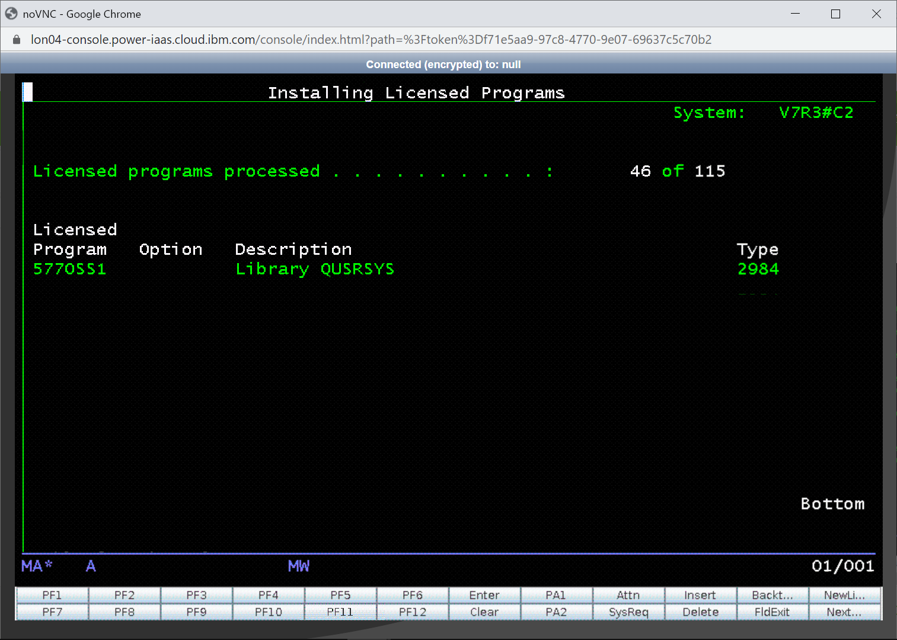Click the Delete key button
The image size is (897, 640).
pyautogui.click(x=700, y=612)
